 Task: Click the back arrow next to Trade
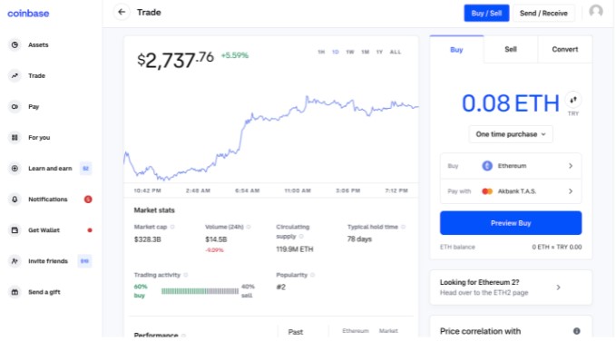pyautogui.click(x=122, y=12)
